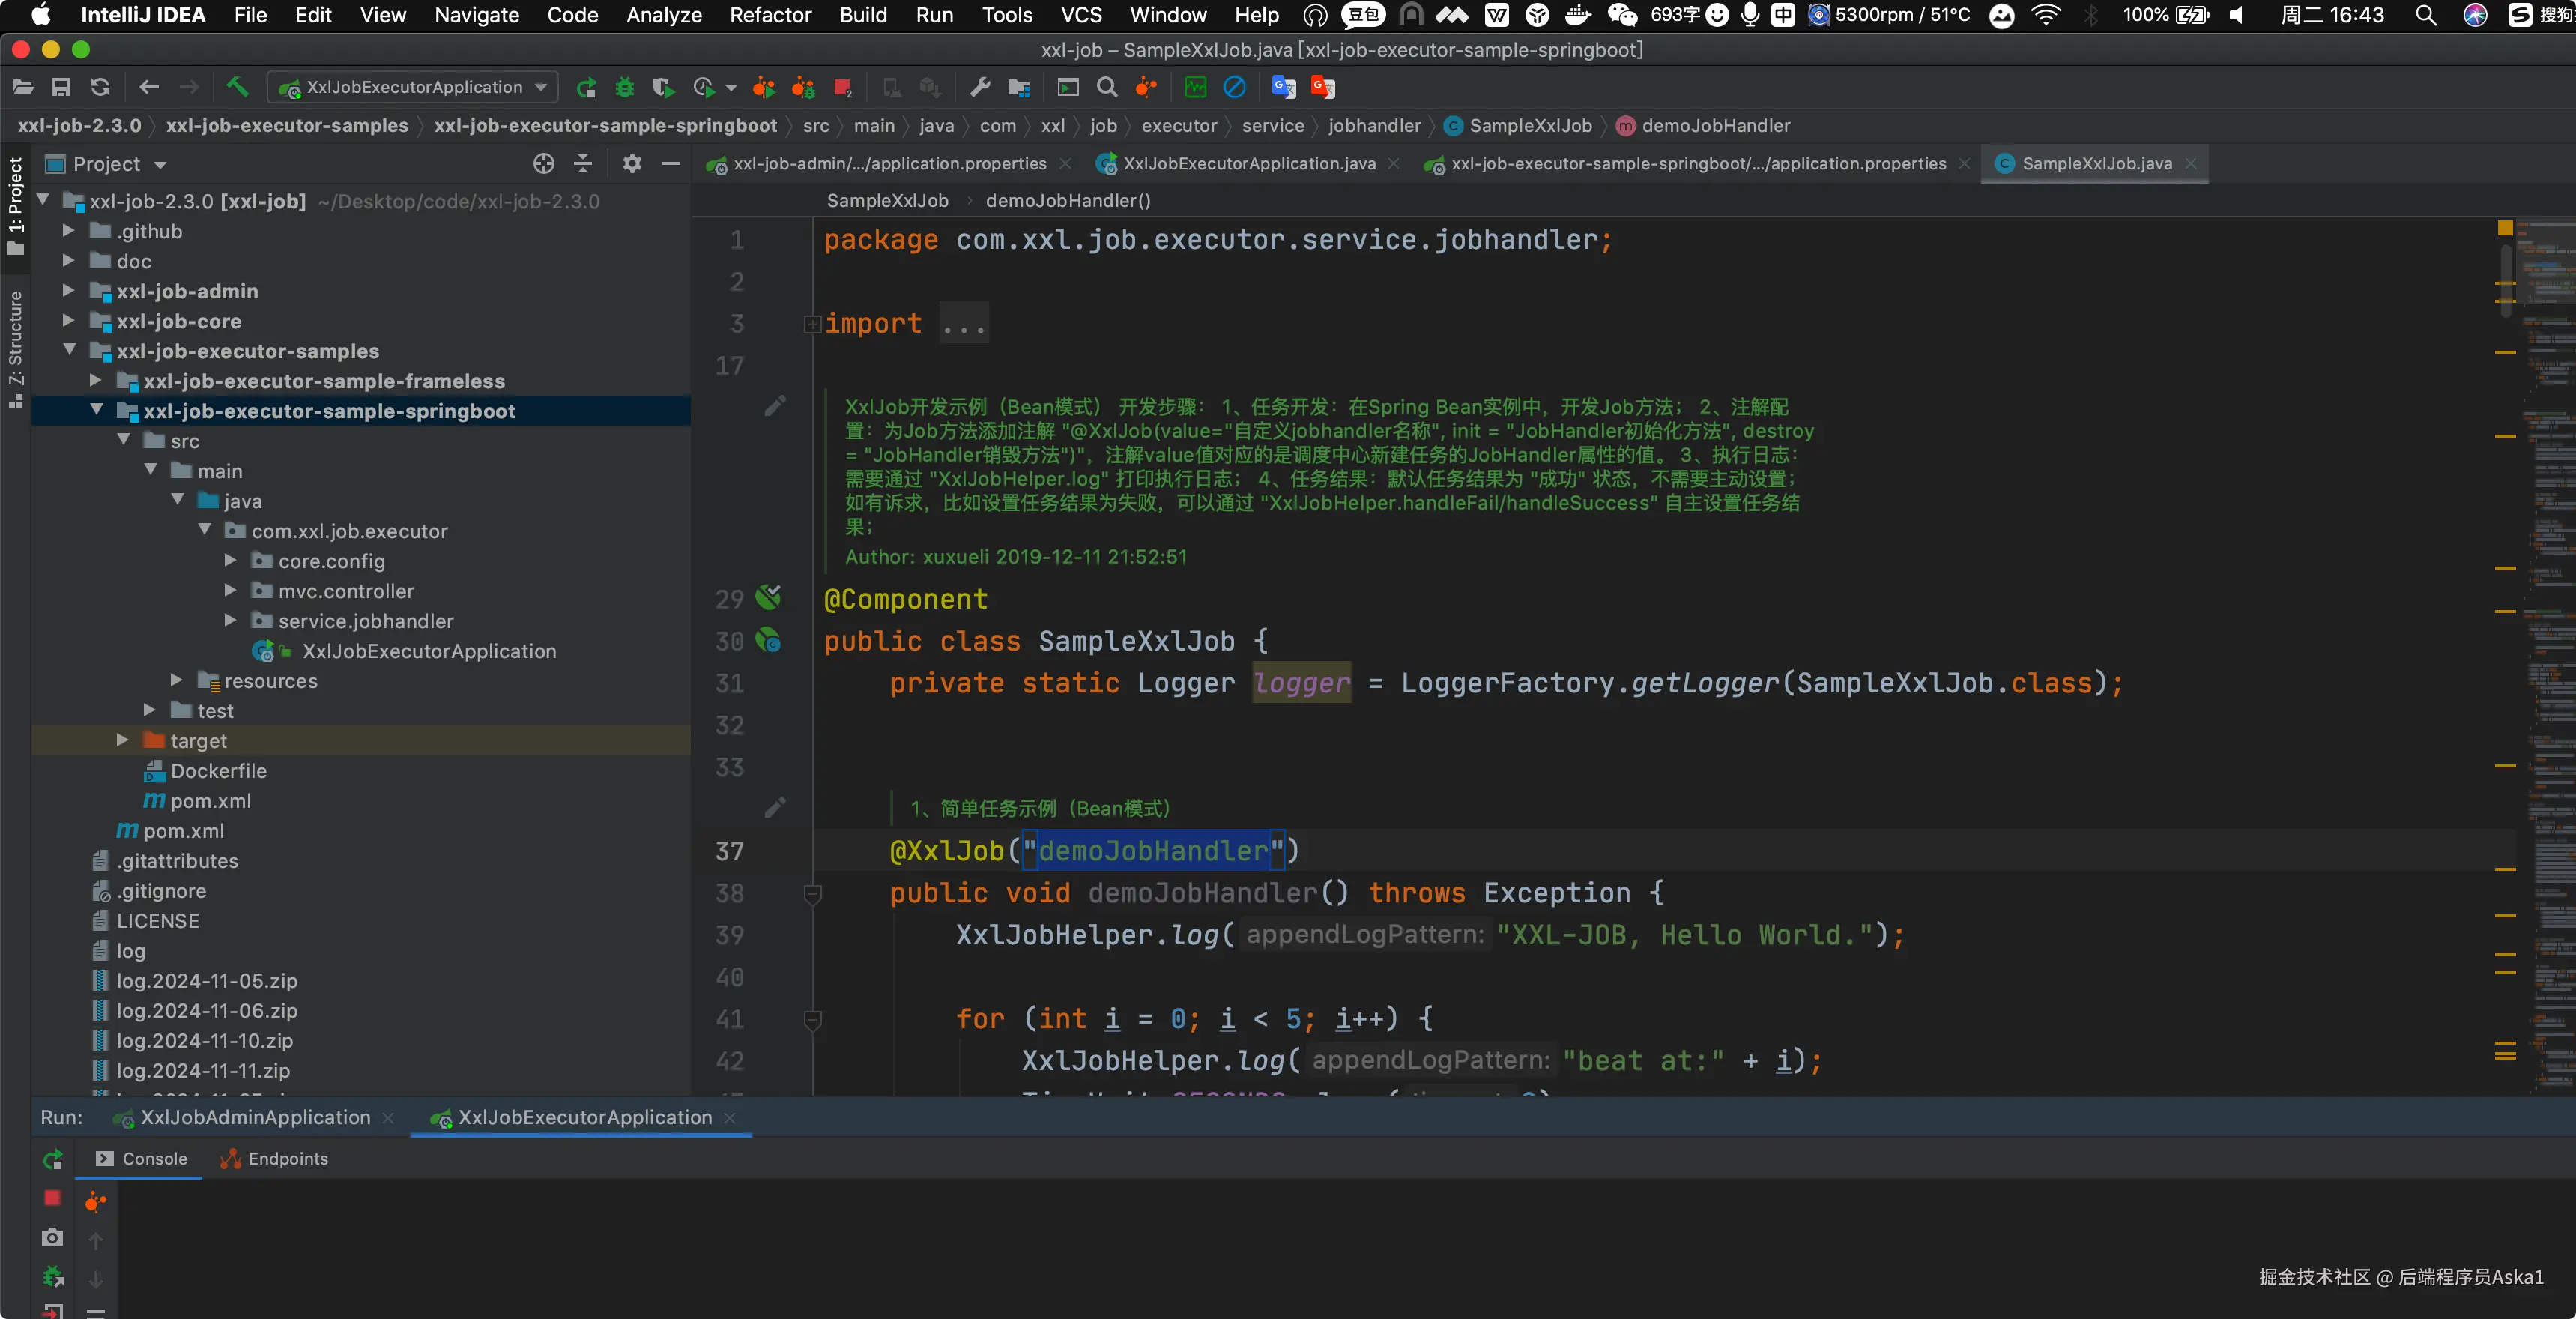The width and height of the screenshot is (2576, 1319).
Task: Expand the target folder
Action: (122, 741)
